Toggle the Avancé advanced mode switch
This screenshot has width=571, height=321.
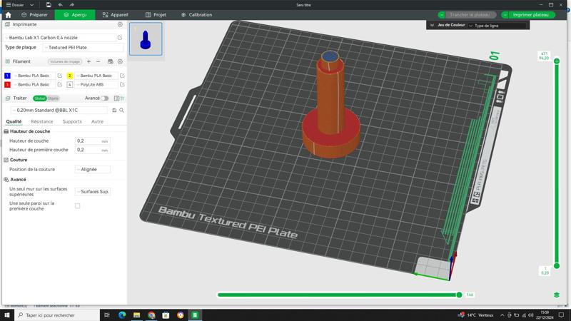pyautogui.click(x=105, y=98)
